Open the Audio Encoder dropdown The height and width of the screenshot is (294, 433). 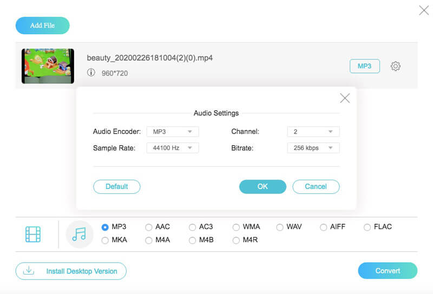click(x=173, y=132)
